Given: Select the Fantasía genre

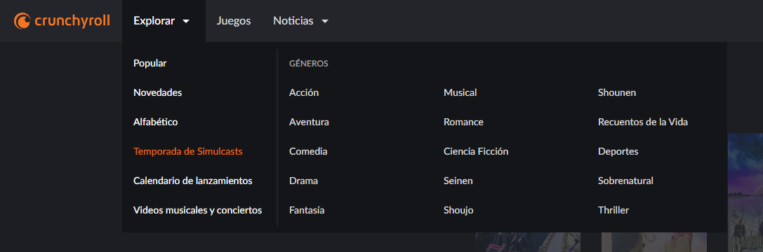Looking at the screenshot, I should point(307,210).
